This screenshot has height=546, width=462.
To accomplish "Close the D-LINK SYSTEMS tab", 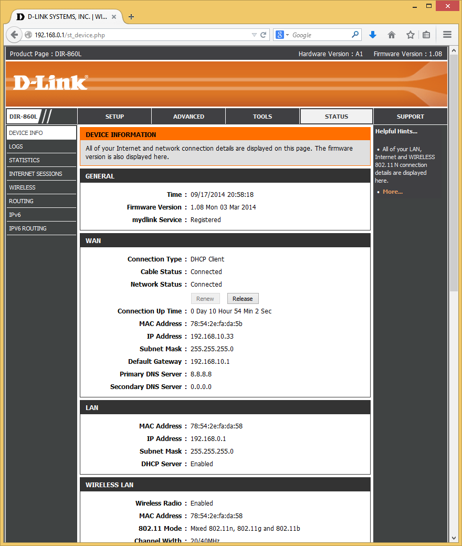I will pos(114,17).
